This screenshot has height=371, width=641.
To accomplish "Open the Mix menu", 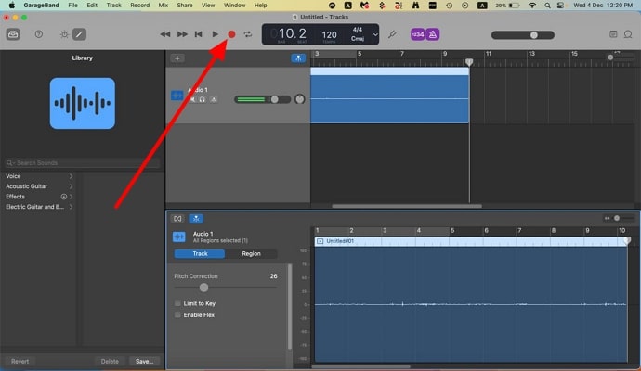I will [164, 6].
